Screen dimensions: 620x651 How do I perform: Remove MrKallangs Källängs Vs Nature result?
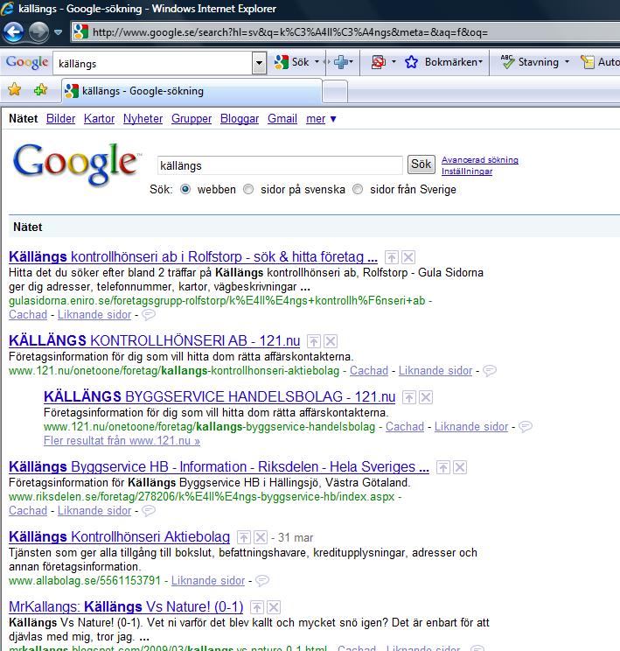274,607
